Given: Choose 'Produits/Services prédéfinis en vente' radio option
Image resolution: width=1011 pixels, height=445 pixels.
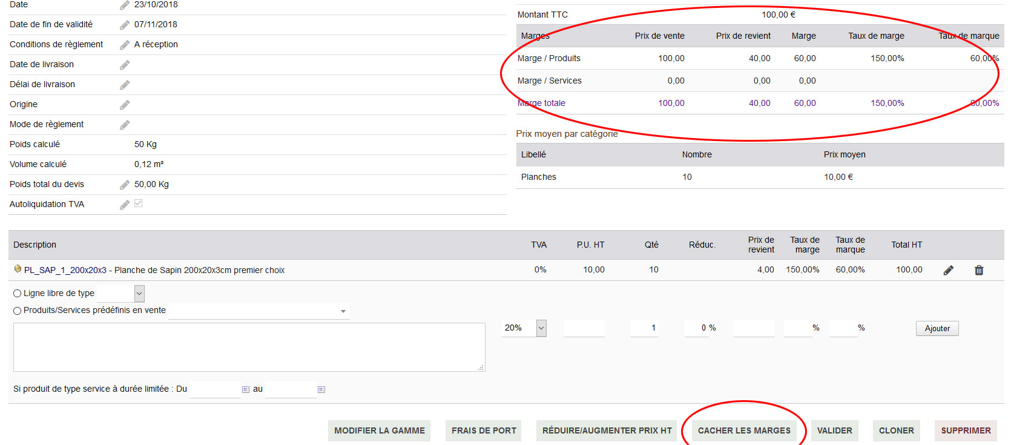Looking at the screenshot, I should [x=18, y=311].
